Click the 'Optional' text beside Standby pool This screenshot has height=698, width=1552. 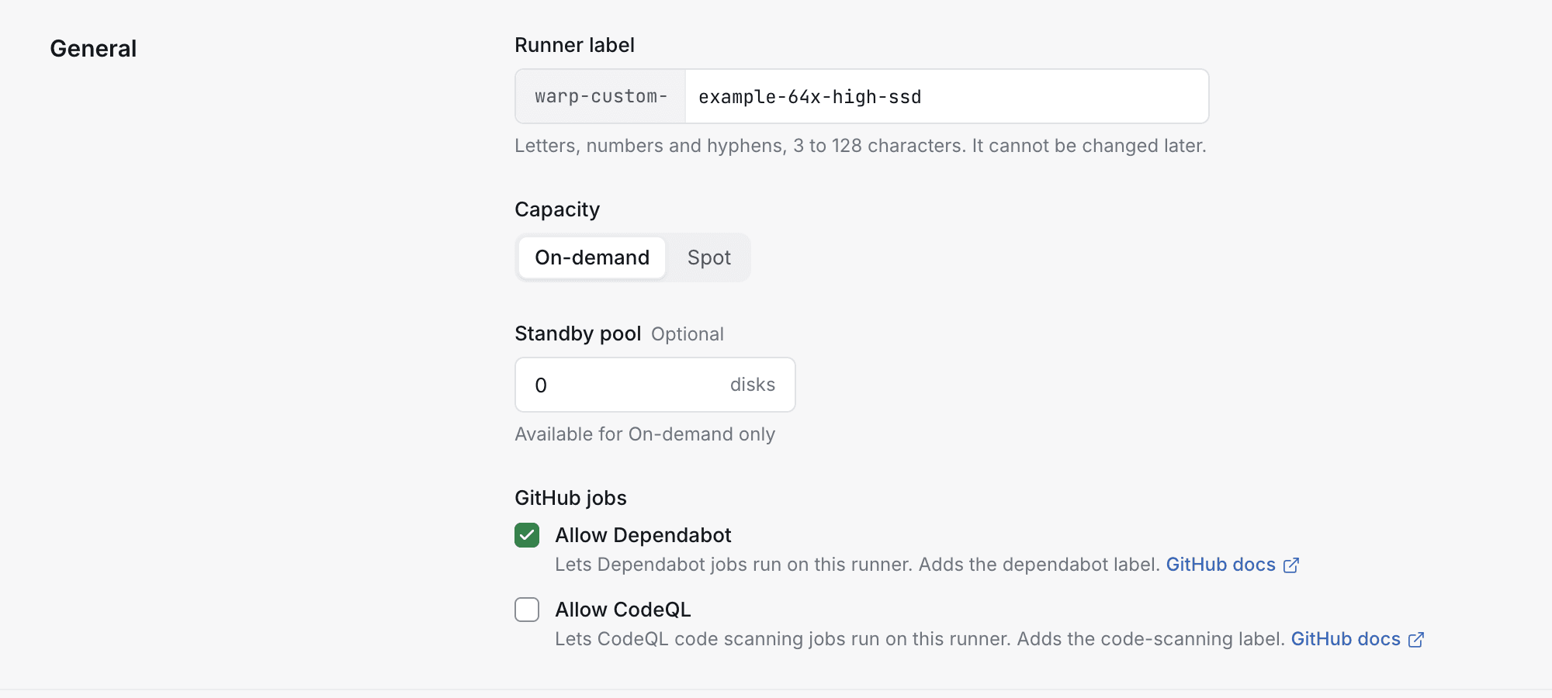(688, 334)
